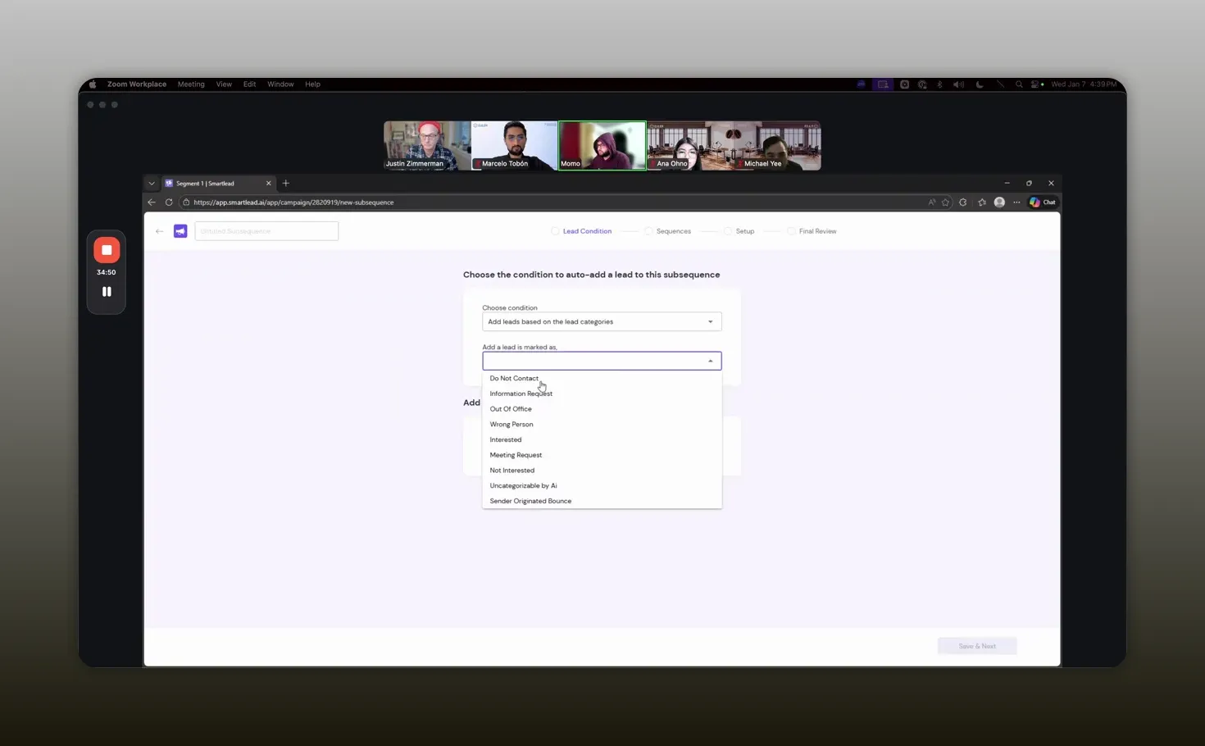Open the Meeting menu in the menu bar

click(190, 84)
